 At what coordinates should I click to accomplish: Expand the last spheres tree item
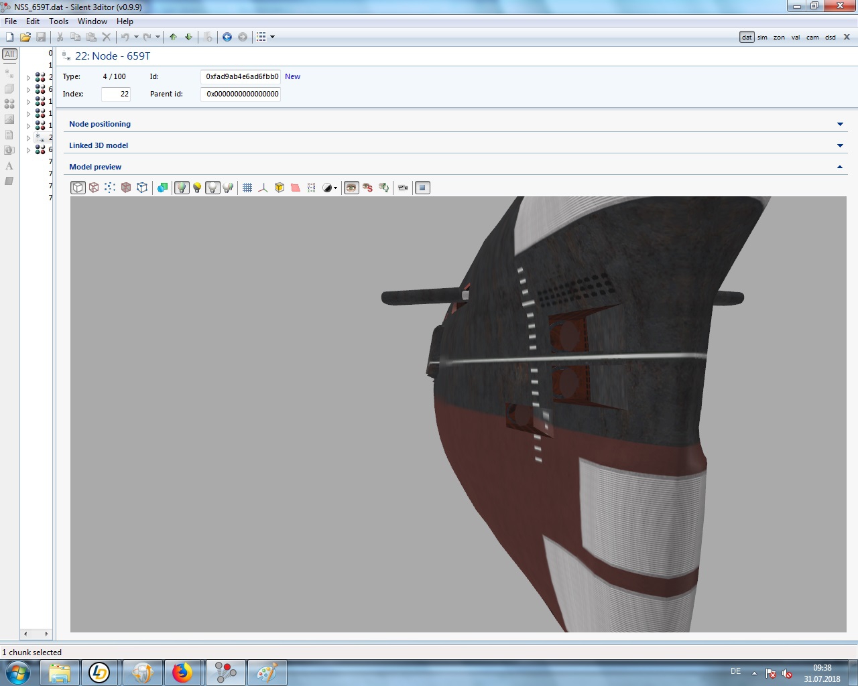28,150
